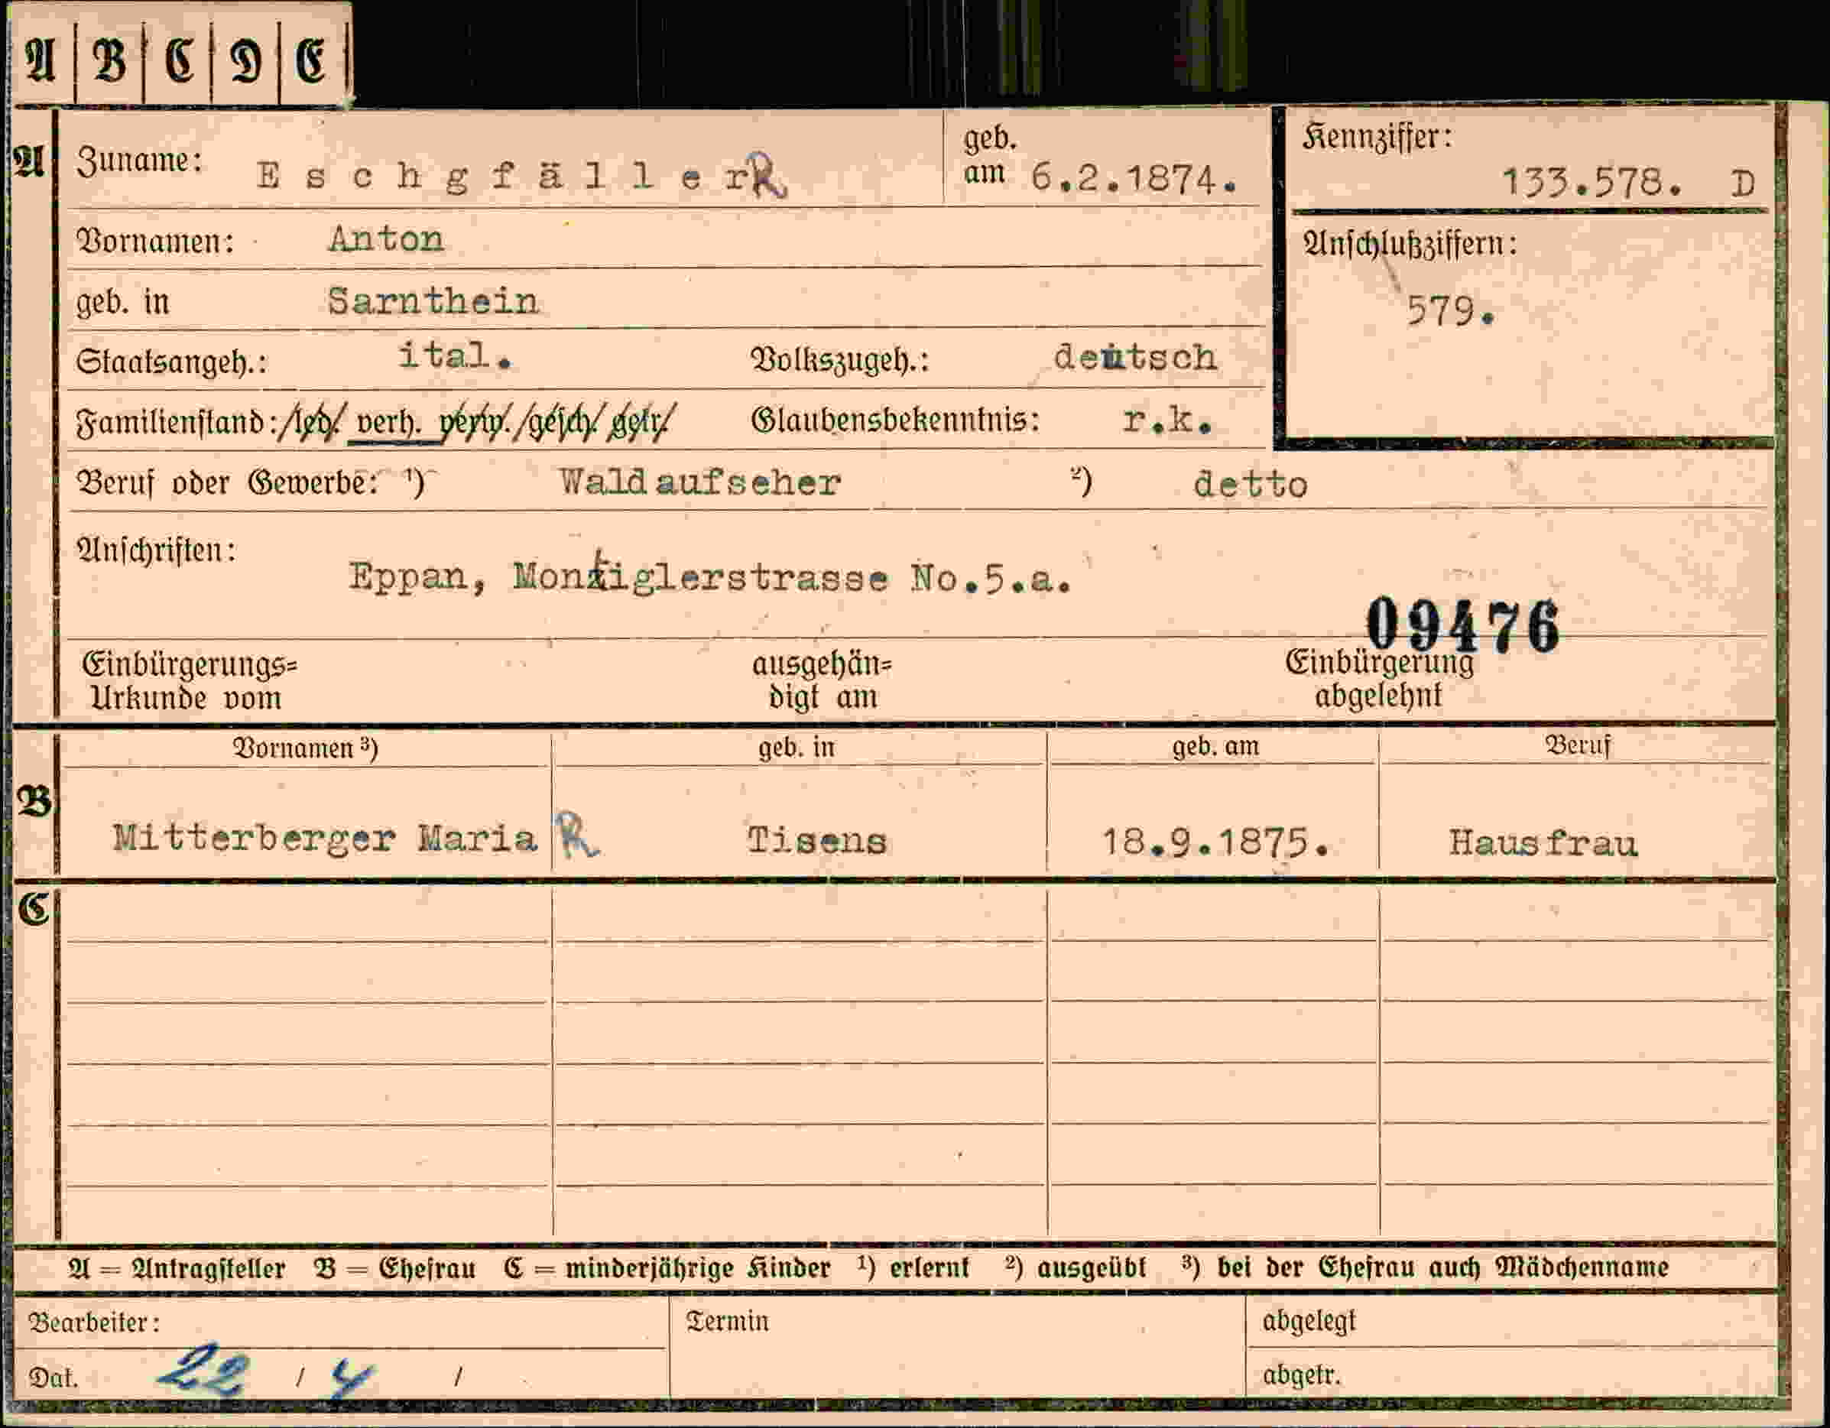Click the section marker 'C' at left margin
The height and width of the screenshot is (1428, 1830).
coord(34,908)
